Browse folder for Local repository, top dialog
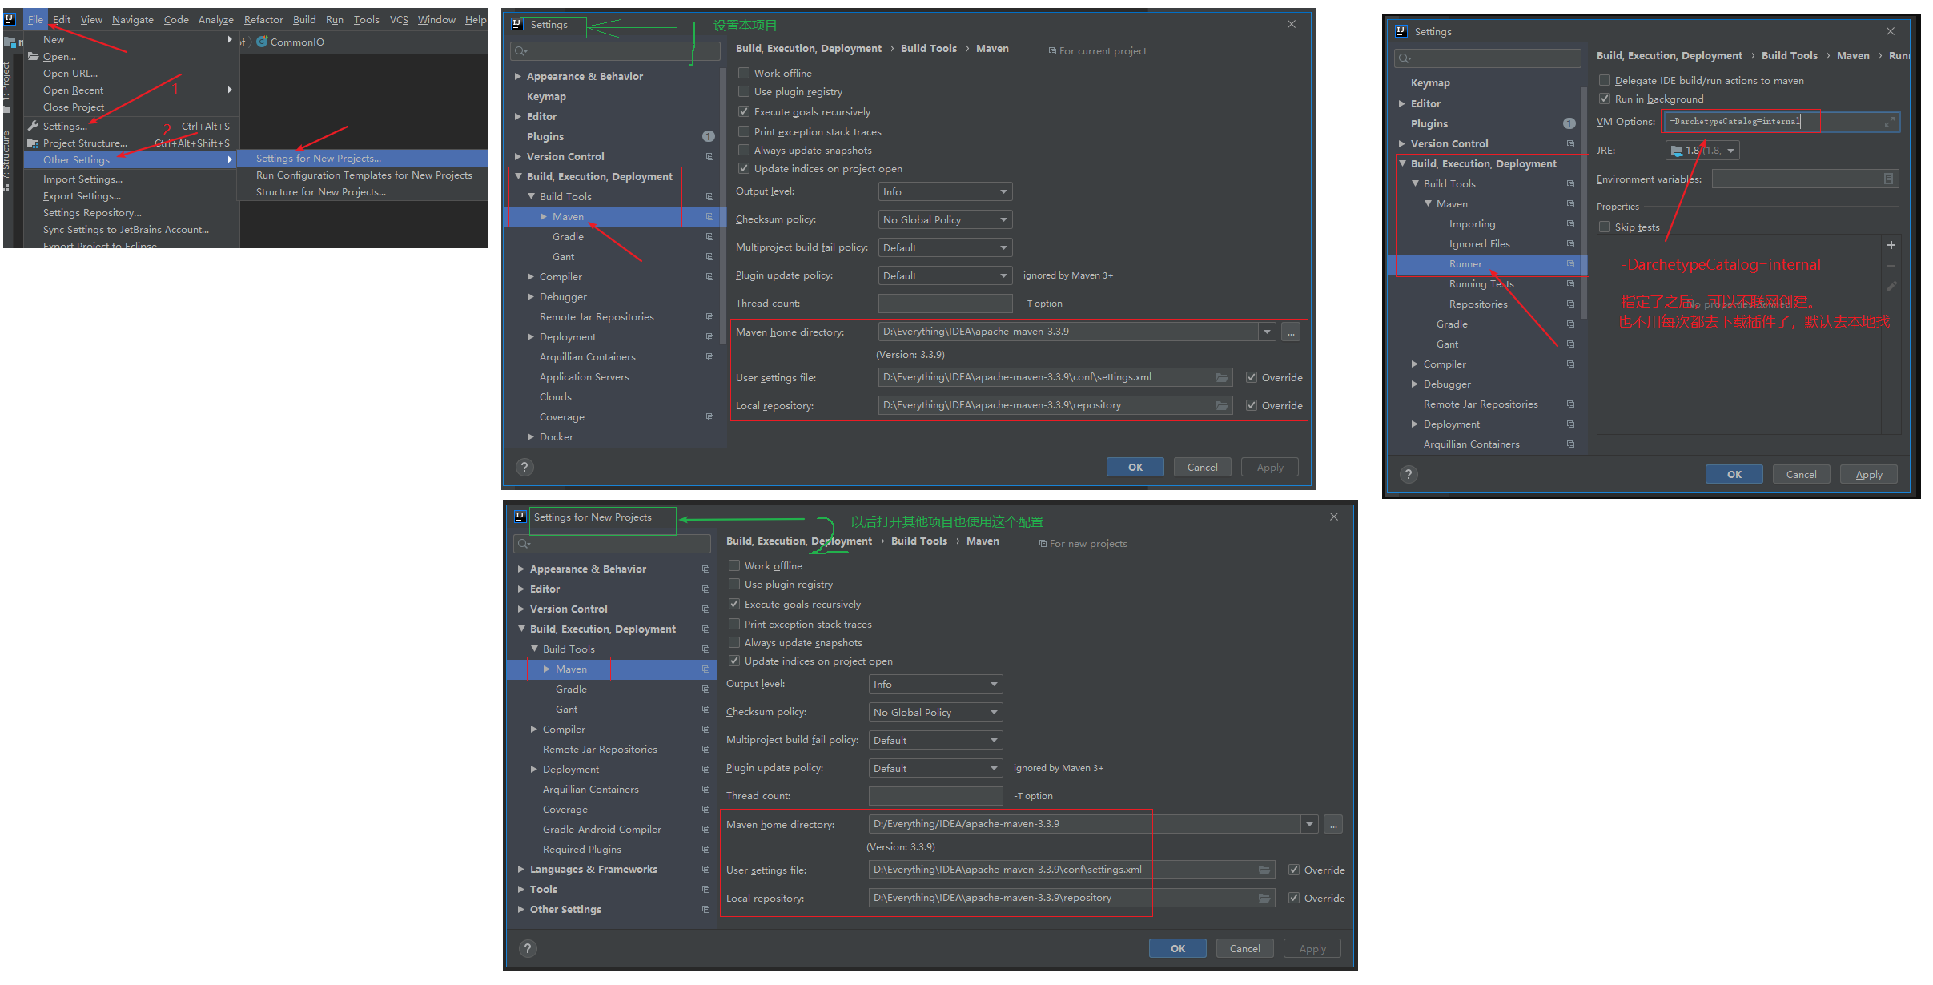1933x985 pixels. point(1222,405)
